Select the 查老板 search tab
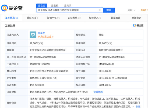Viewport: 148px width, 108px height. pos(55,6)
